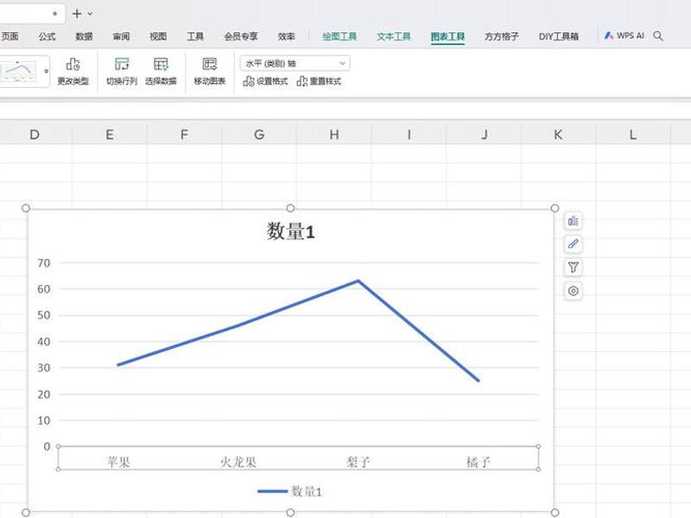Click the value axis label 70
Viewport: 691px width, 518px height.
[x=44, y=263]
